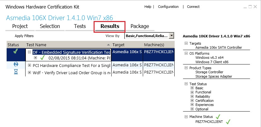Click the Machine cell of the Wdf row
Image resolution: width=261 pixels, height=127 pixels.
(159, 72)
